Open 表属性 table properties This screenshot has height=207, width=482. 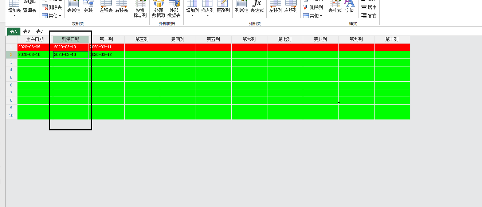tap(74, 7)
